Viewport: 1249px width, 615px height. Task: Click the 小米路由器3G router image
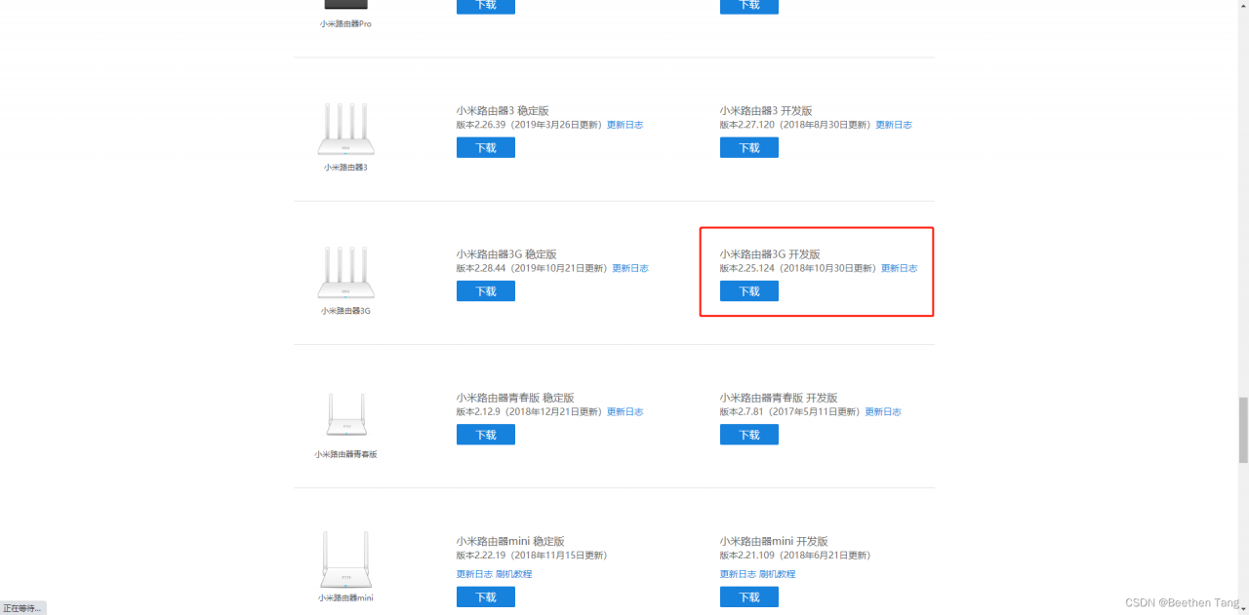pyautogui.click(x=345, y=273)
